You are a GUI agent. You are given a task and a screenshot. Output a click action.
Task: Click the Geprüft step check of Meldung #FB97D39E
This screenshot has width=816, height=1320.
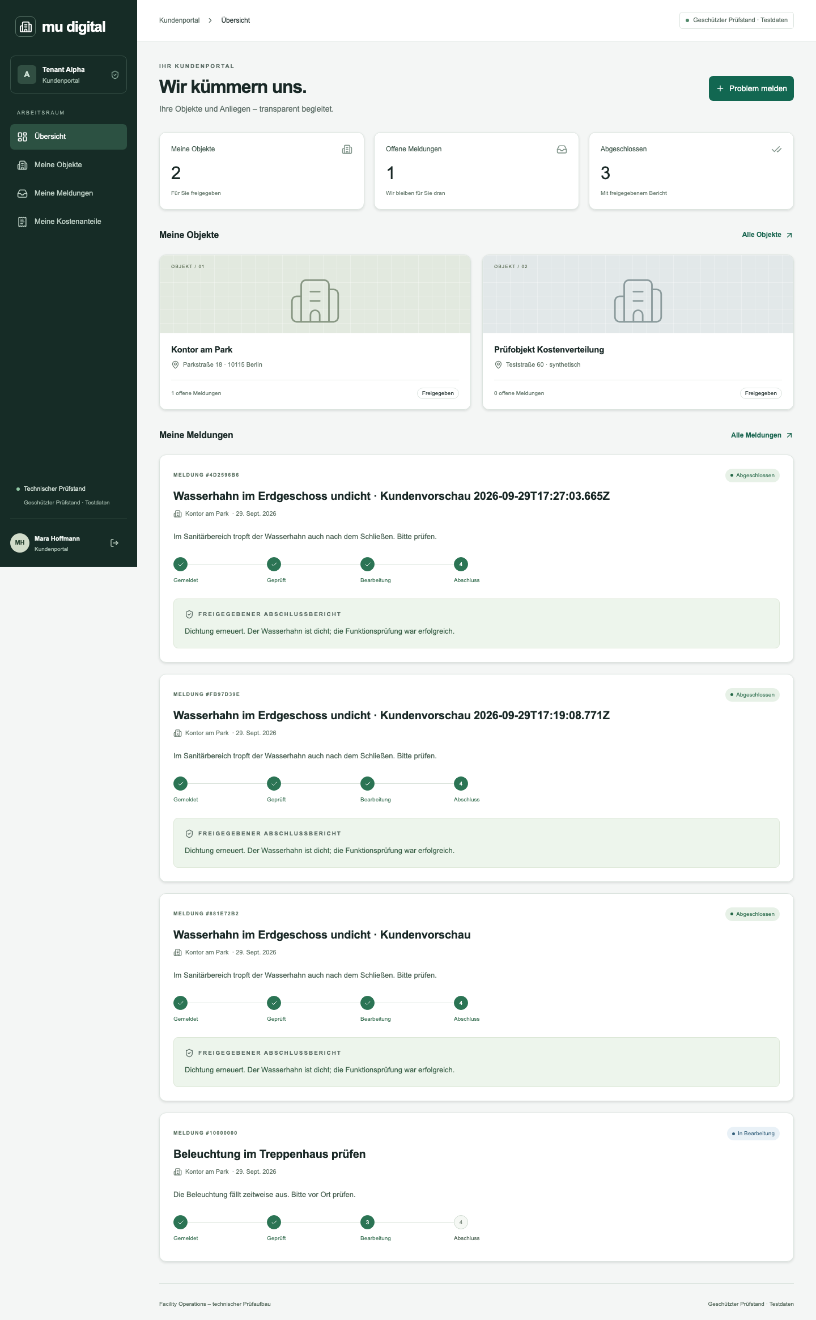coord(274,784)
